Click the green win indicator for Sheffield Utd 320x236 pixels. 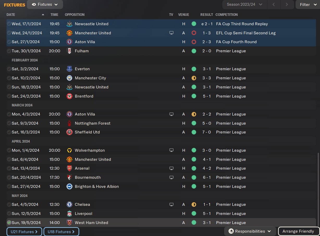pyautogui.click(x=194, y=132)
